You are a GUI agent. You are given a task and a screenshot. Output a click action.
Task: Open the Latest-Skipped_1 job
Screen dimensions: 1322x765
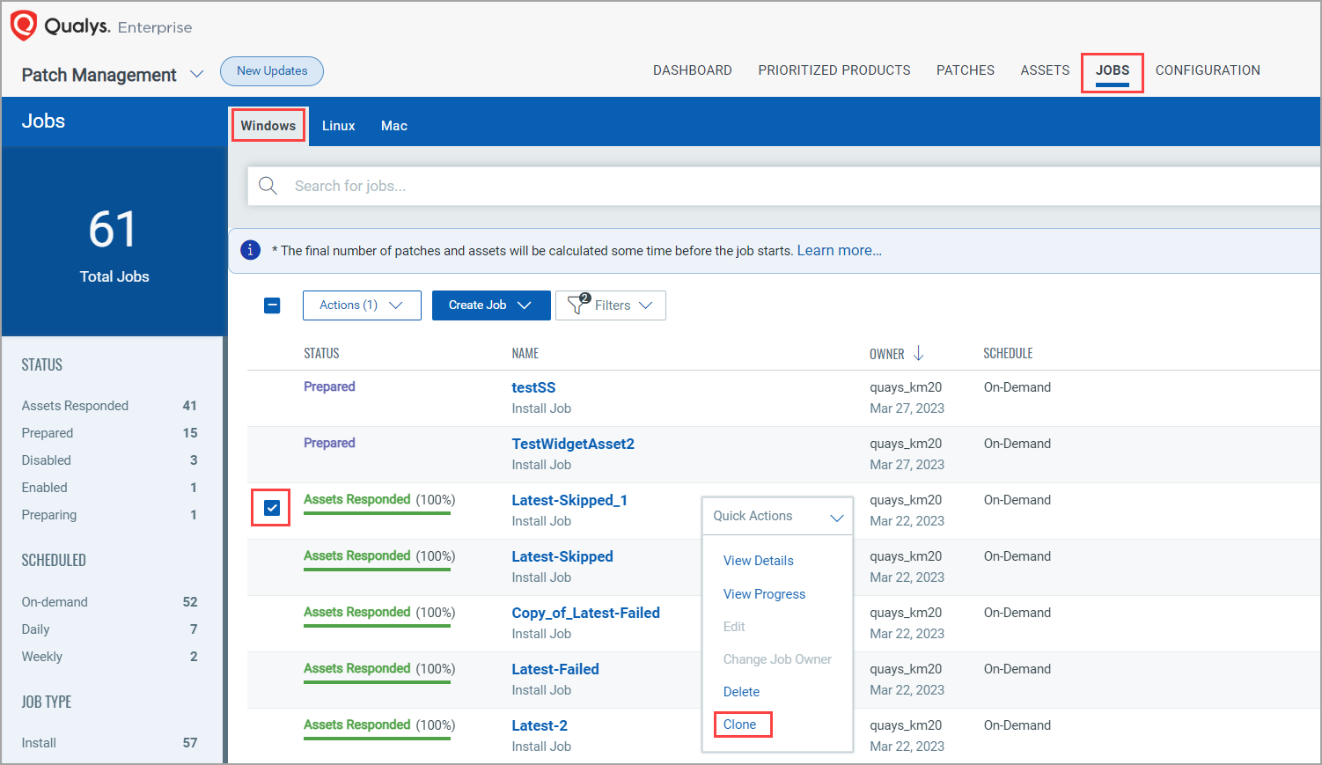pyautogui.click(x=569, y=500)
